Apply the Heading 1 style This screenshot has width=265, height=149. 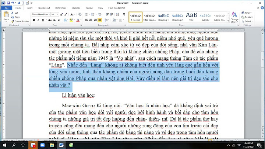[x=163, y=17]
